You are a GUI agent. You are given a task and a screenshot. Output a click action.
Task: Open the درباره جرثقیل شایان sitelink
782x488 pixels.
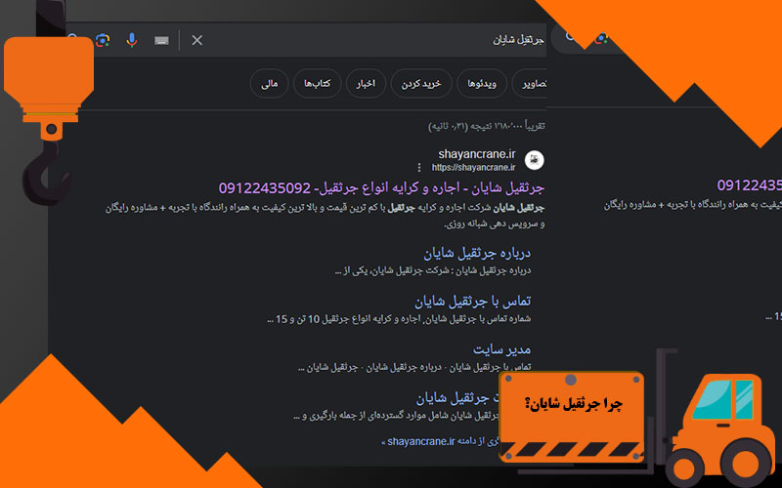(x=477, y=253)
